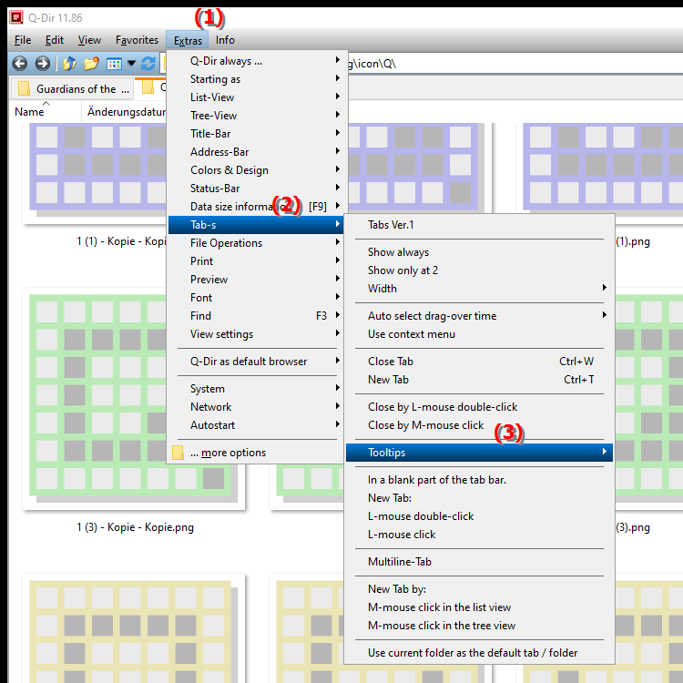683x683 pixels.
Task: Expand the 'Colors & Design' submenu
Action: [258, 170]
